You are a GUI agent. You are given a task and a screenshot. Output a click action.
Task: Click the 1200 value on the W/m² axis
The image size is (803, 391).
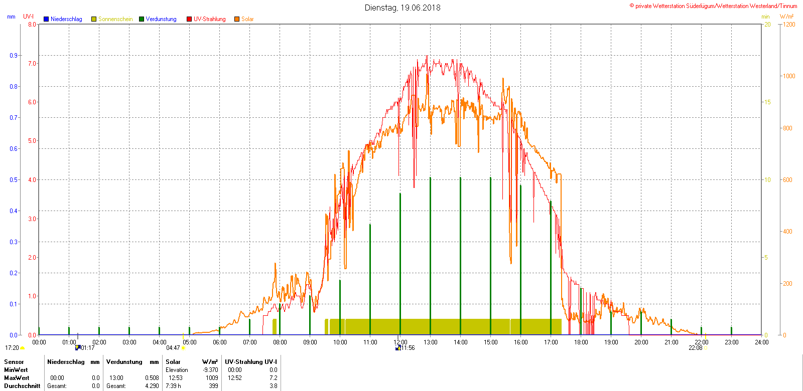coord(789,24)
